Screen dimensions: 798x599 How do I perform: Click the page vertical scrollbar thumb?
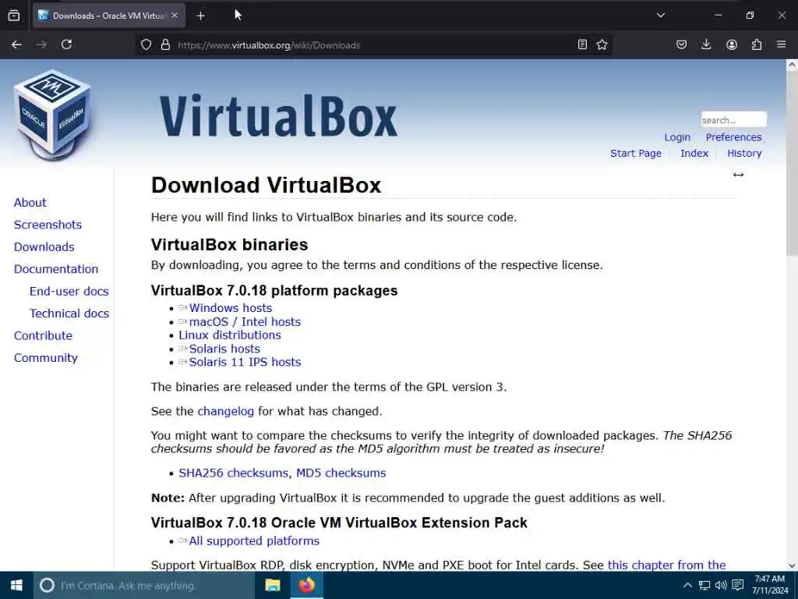pyautogui.click(x=792, y=163)
